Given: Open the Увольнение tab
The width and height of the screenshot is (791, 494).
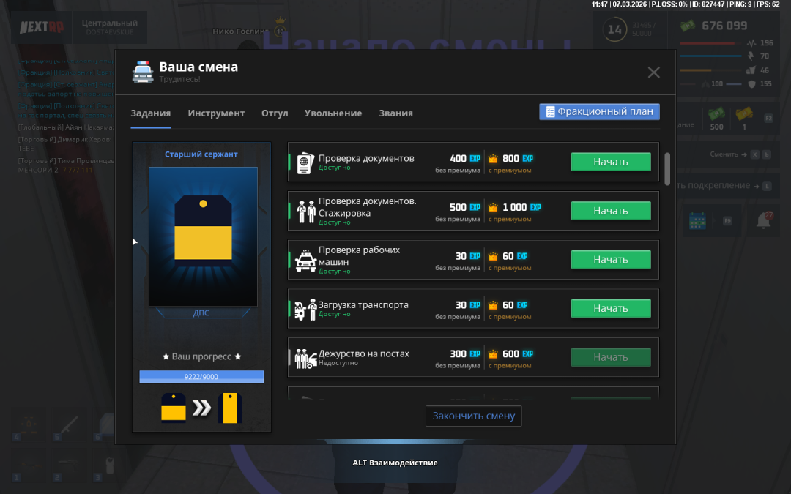Looking at the screenshot, I should [333, 113].
